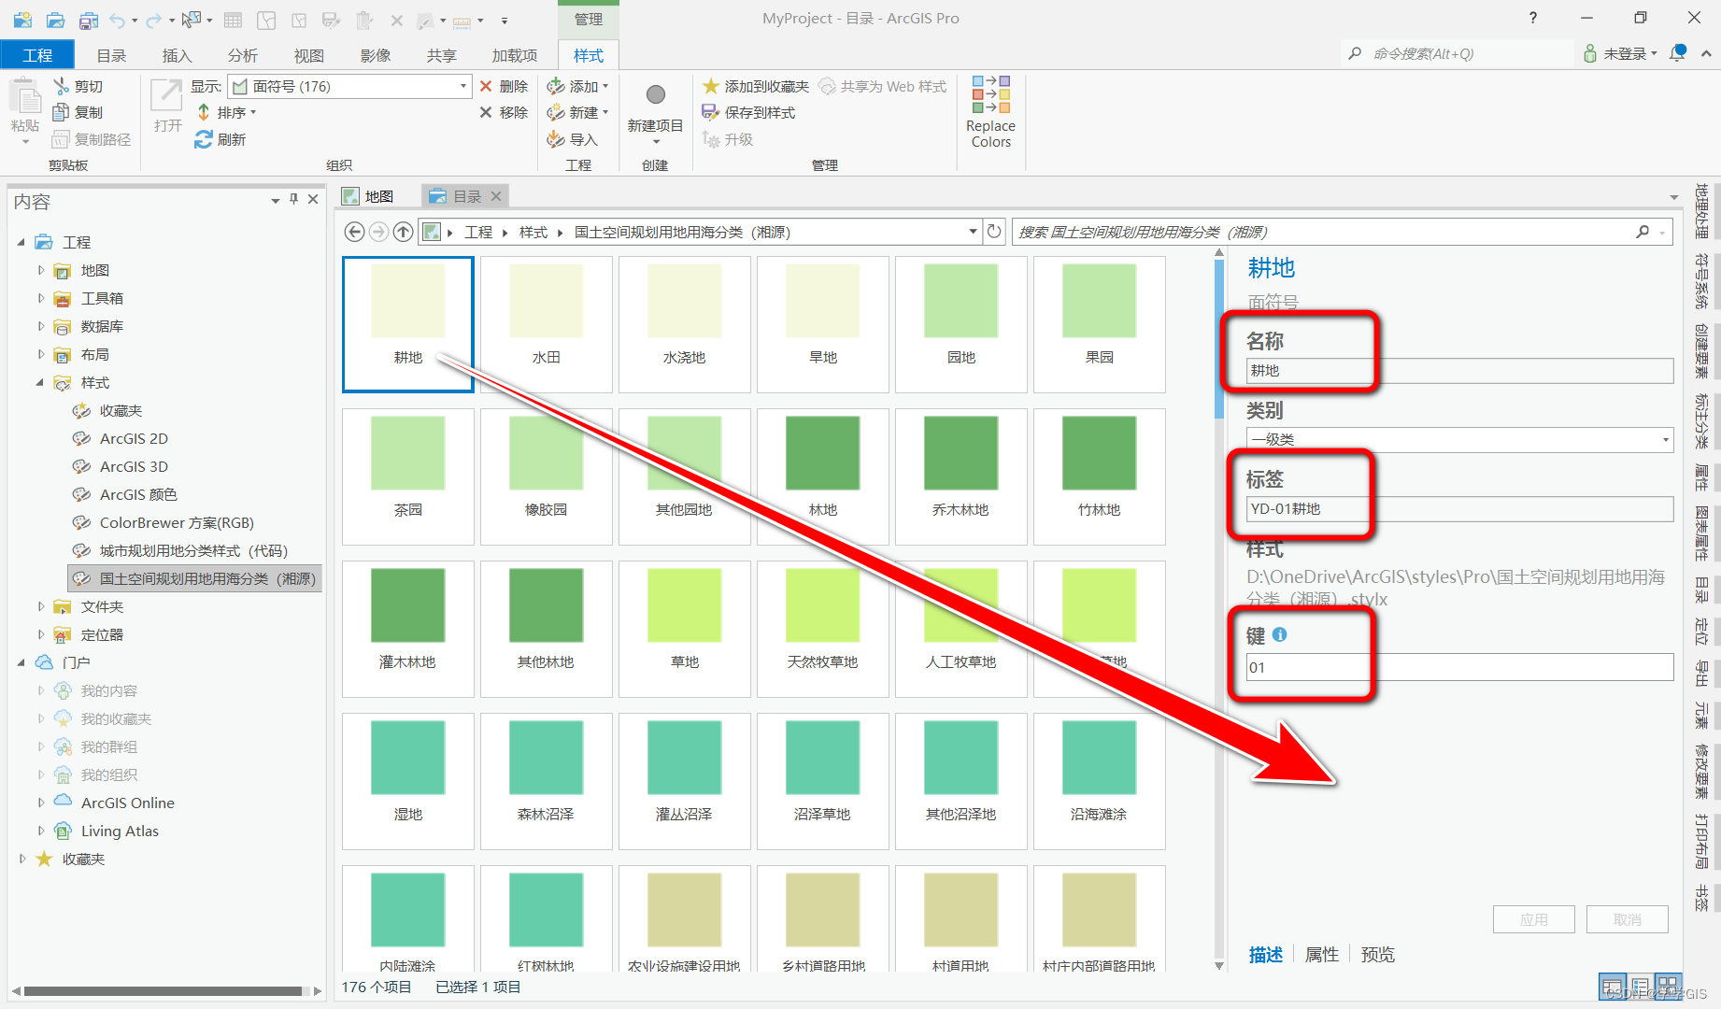The width and height of the screenshot is (1721, 1009).
Task: Expand the ArcGIS Online tree node
Action: tap(40, 803)
